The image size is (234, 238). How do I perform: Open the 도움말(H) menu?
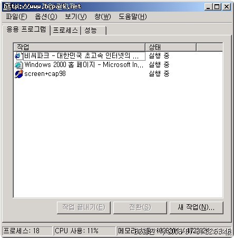point(133,17)
